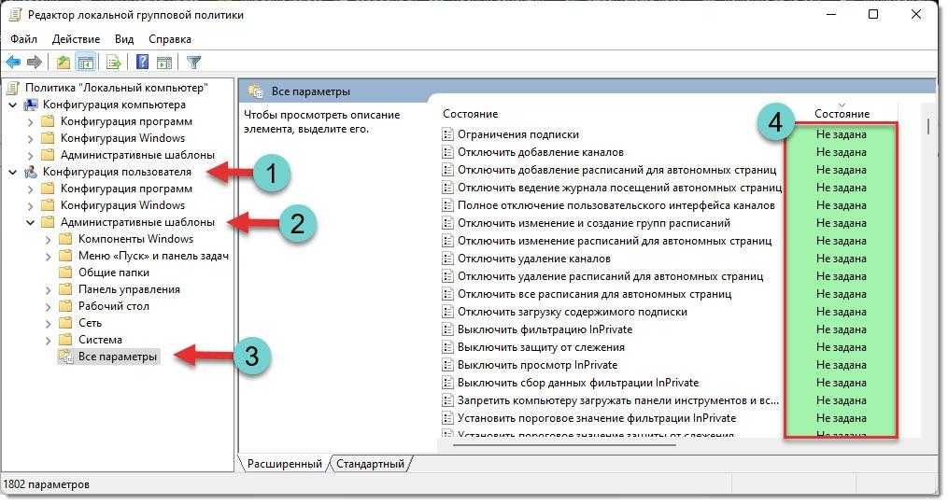
Task: Select Установить пороговое значение фильтрации InPrivate
Action: [597, 418]
